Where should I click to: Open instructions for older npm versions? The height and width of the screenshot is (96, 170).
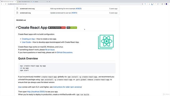[67, 87]
